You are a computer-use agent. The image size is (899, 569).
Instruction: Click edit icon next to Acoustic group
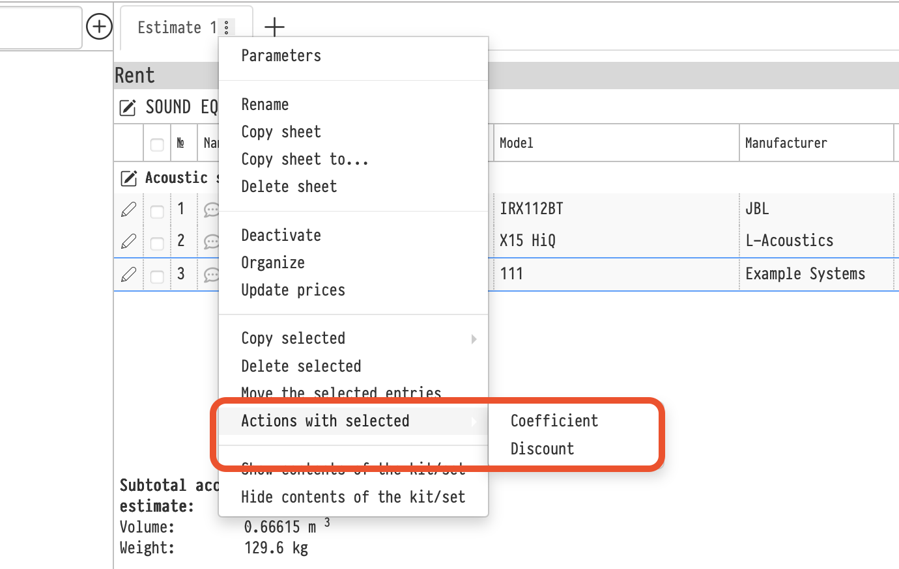tap(129, 178)
